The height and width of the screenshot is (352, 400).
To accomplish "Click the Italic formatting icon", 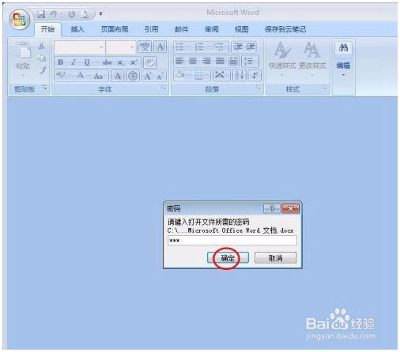I will pyautogui.click(x=74, y=62).
